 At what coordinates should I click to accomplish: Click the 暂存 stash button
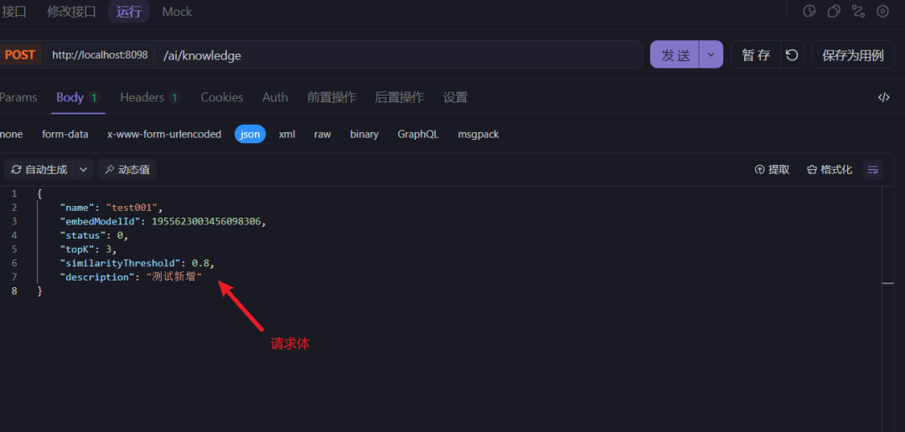pyautogui.click(x=756, y=54)
